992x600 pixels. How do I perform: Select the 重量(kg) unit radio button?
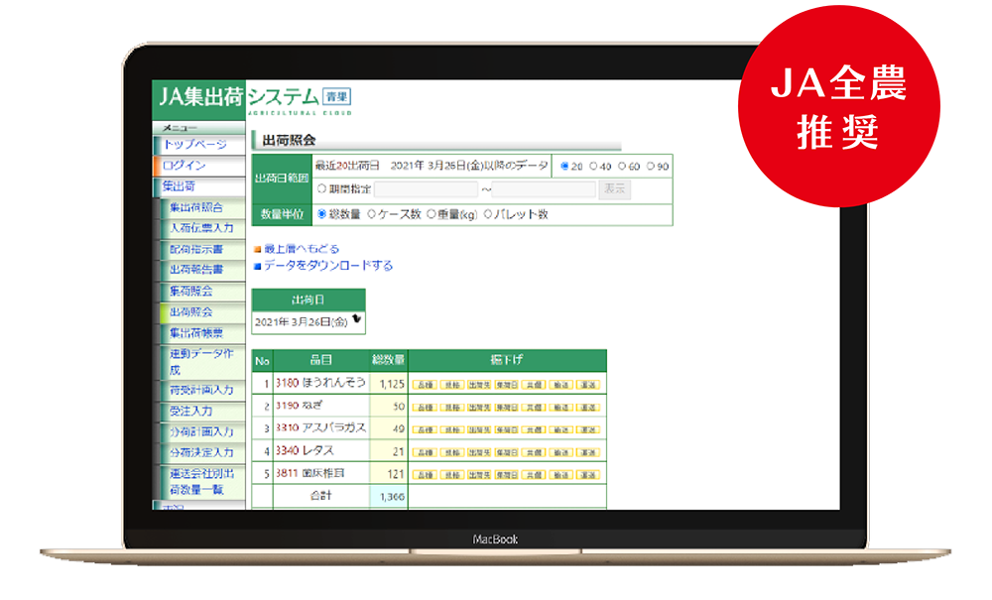click(431, 214)
